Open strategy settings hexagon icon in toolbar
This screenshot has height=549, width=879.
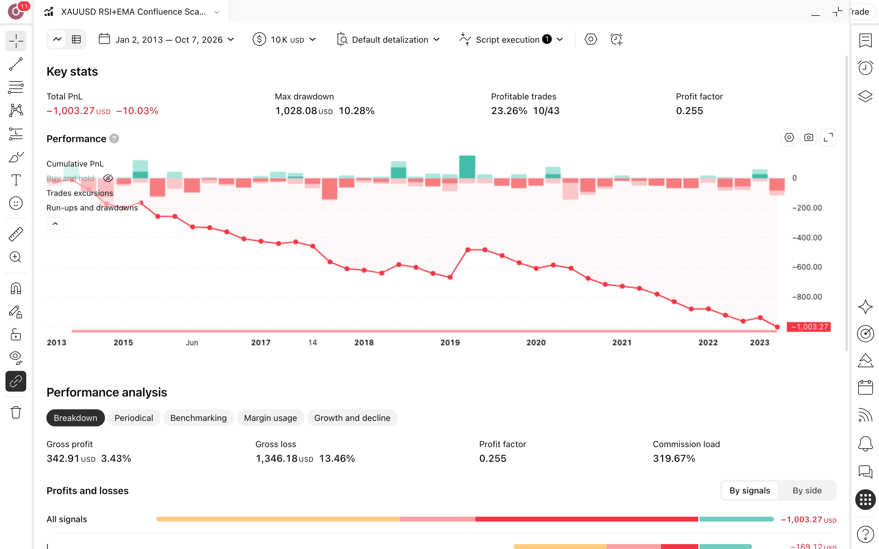point(591,39)
